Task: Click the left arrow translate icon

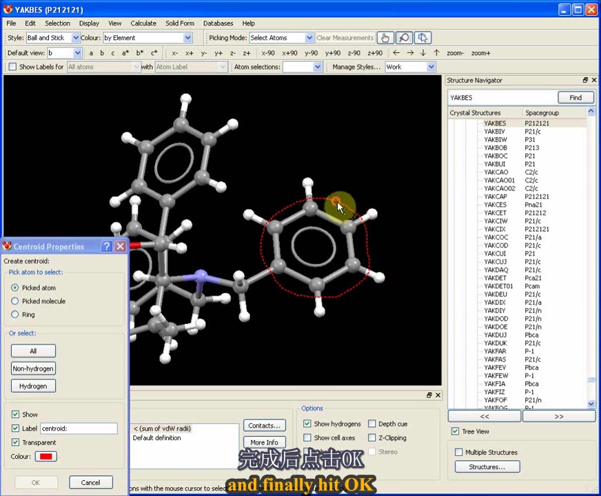Action: 396,53
